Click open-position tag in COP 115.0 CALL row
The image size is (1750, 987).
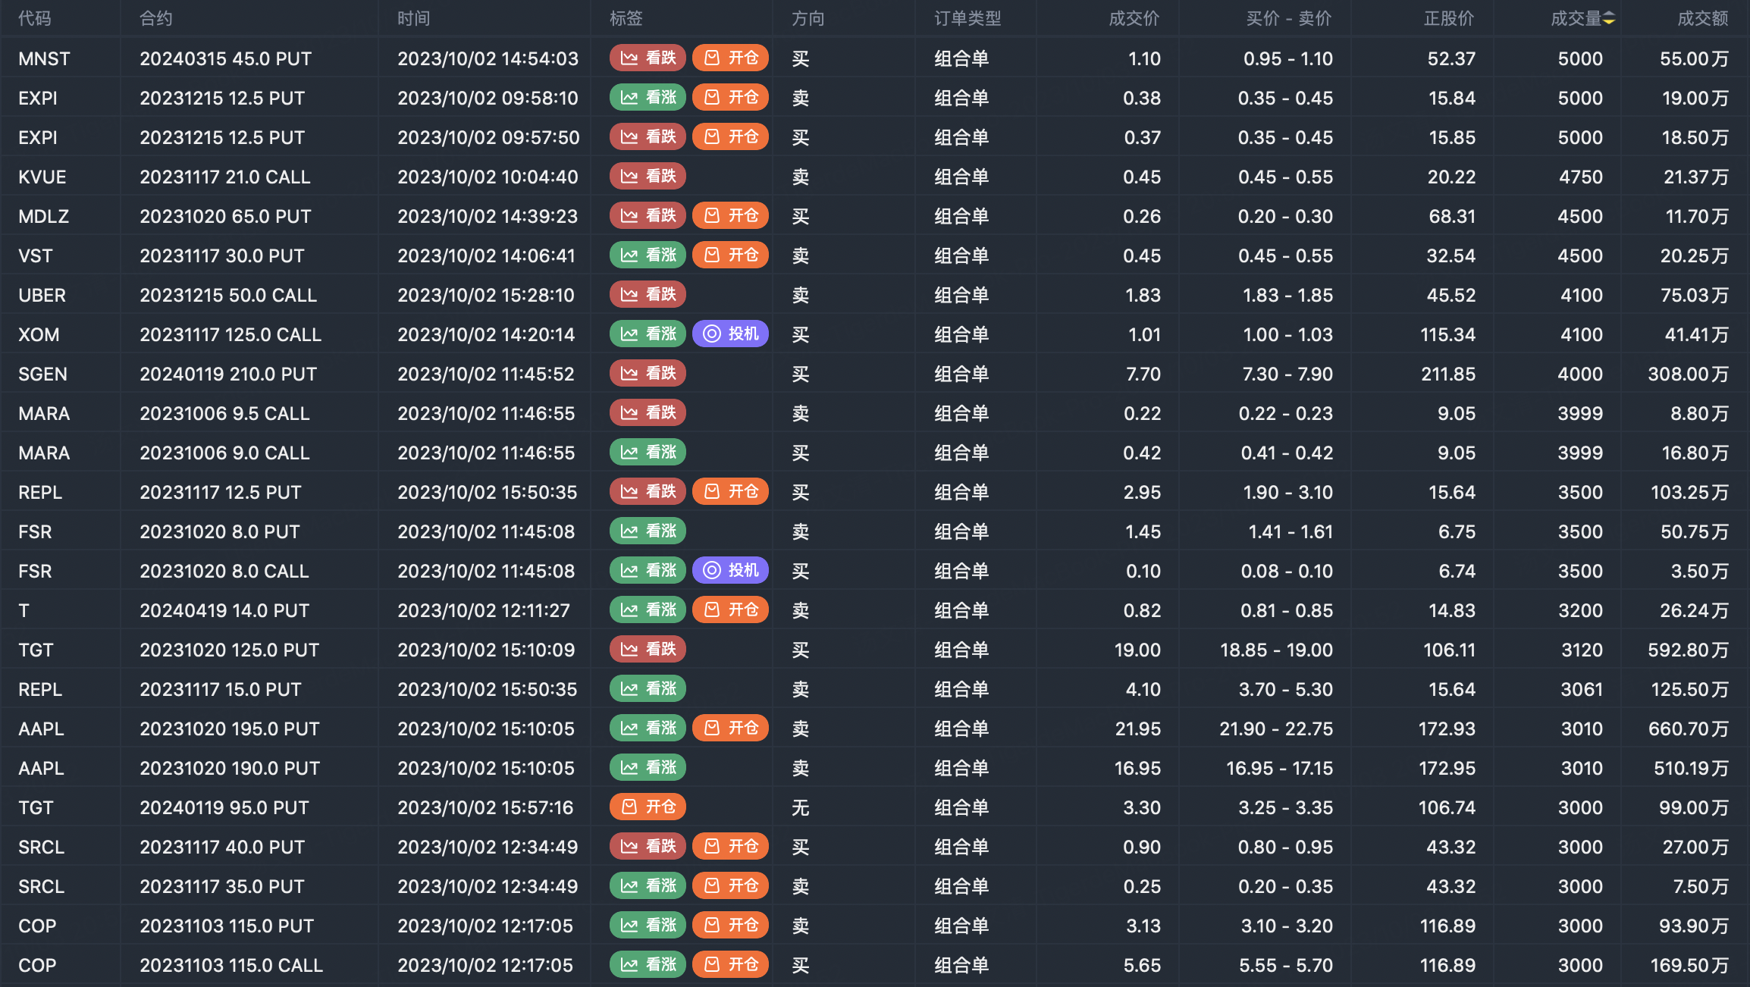coord(730,965)
